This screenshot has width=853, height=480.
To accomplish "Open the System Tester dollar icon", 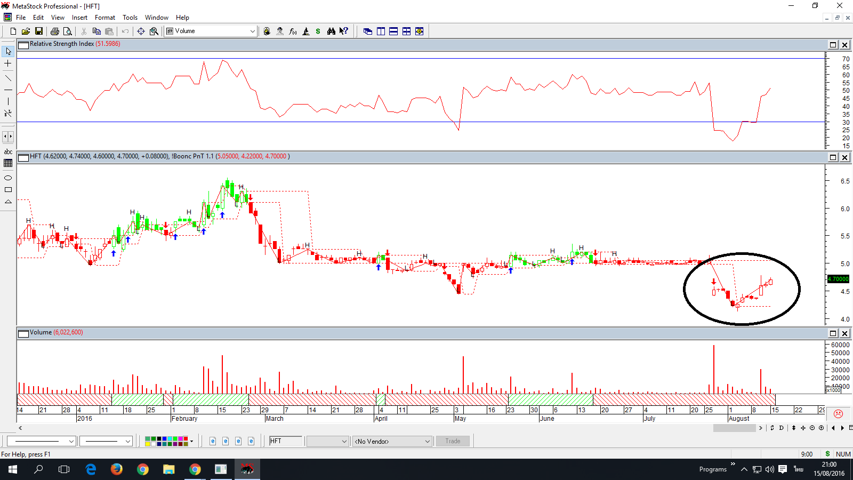I will tap(318, 31).
